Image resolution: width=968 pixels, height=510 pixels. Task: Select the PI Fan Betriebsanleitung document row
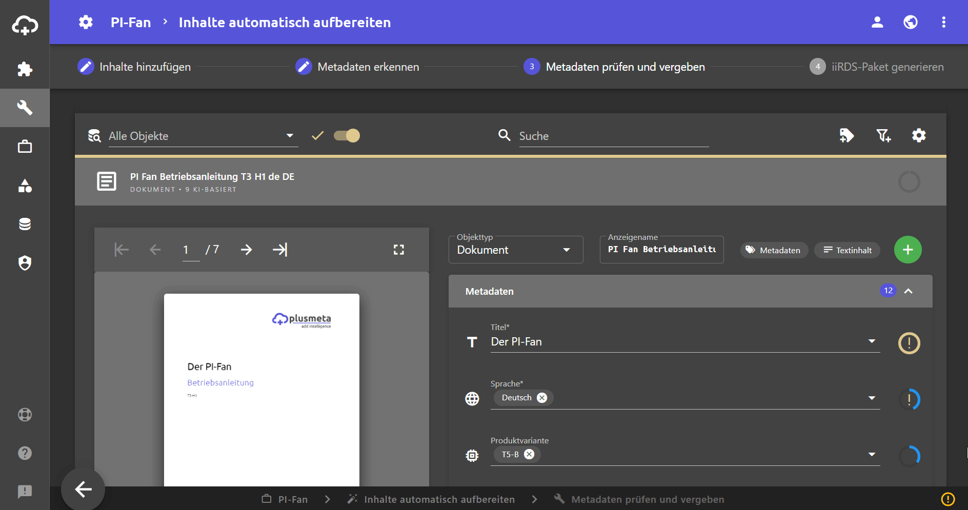[x=510, y=182]
